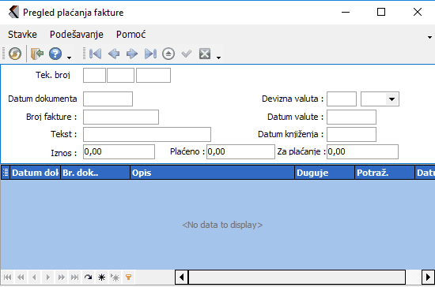
Task: Go to last record in toolbar
Action: click(x=150, y=54)
